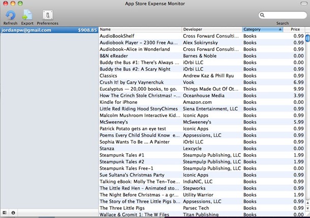Sort by the Name column header
Image resolution: width=310 pixels, height=218 pixels.
(x=140, y=29)
